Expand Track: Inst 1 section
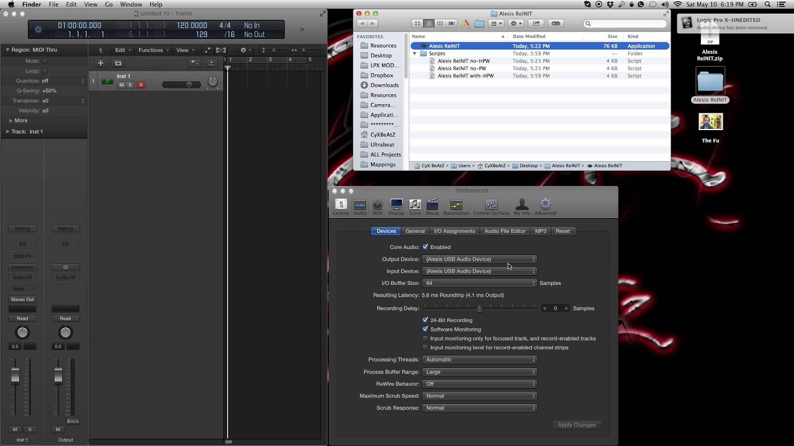The image size is (794, 446). (x=7, y=131)
